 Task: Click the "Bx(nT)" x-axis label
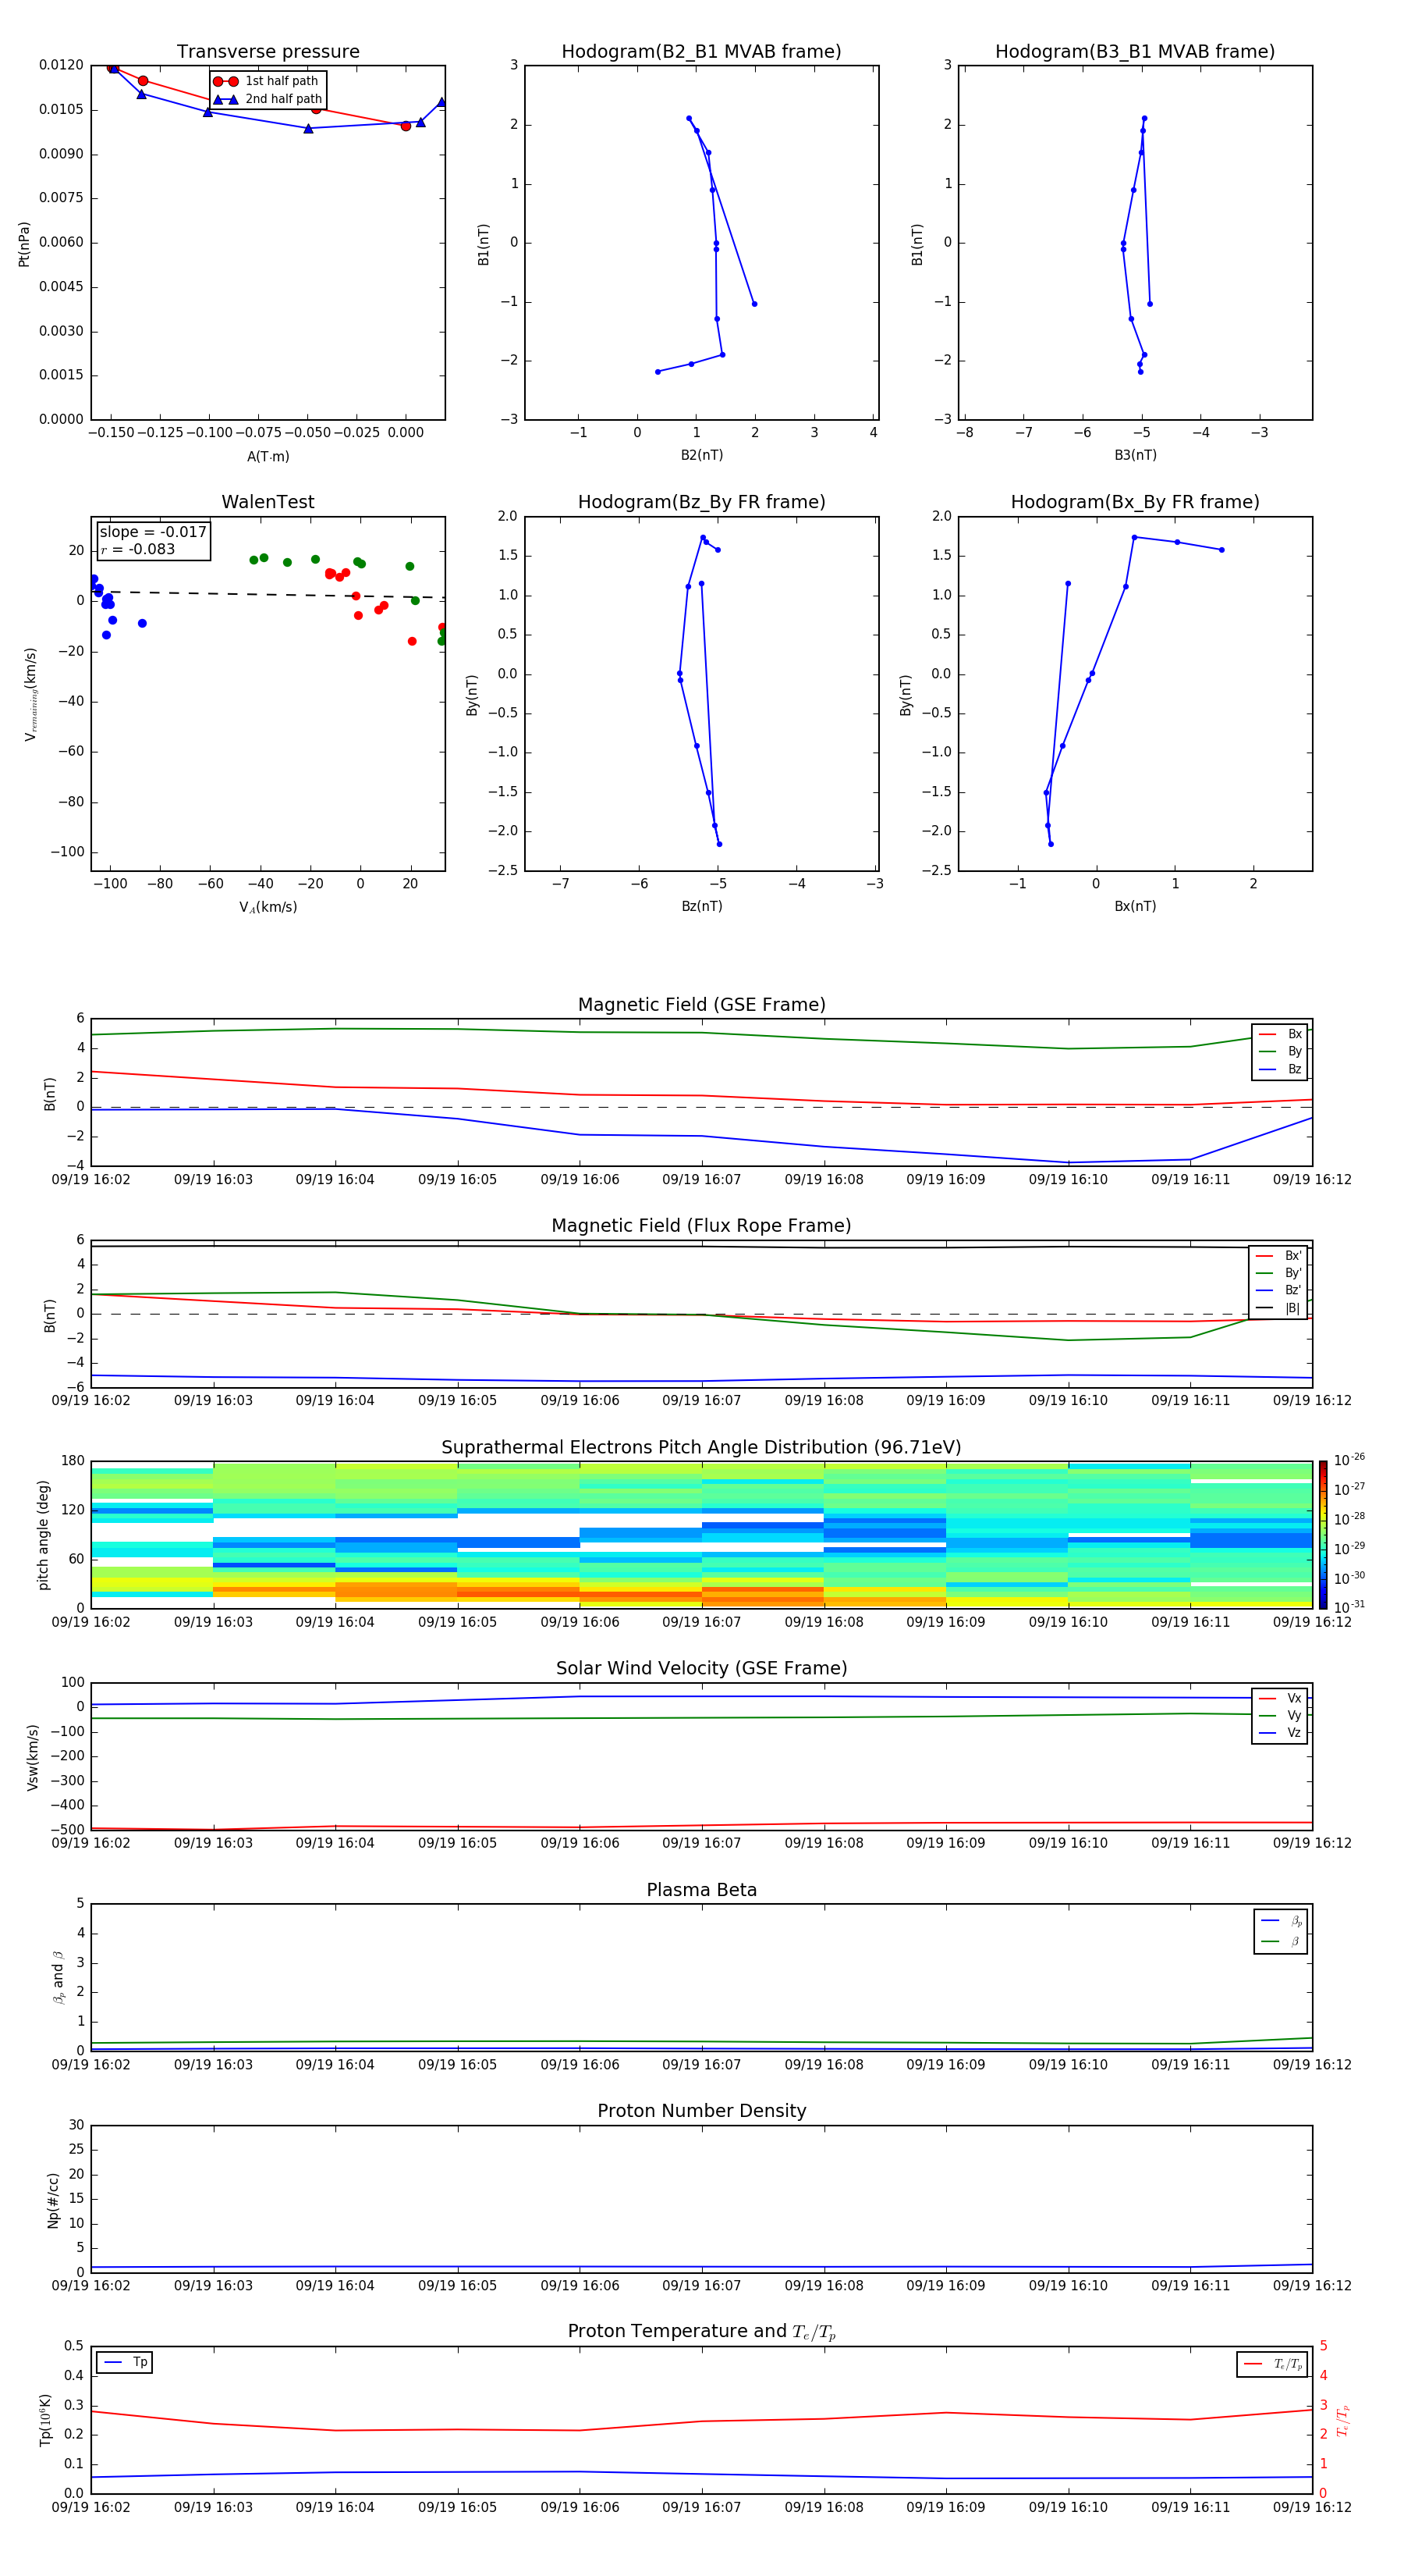[x=1135, y=906]
